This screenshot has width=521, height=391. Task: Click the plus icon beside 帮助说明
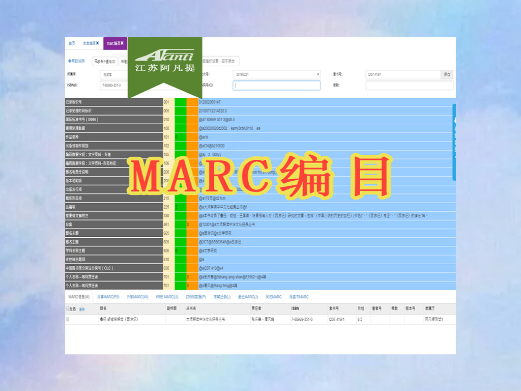tap(70, 61)
